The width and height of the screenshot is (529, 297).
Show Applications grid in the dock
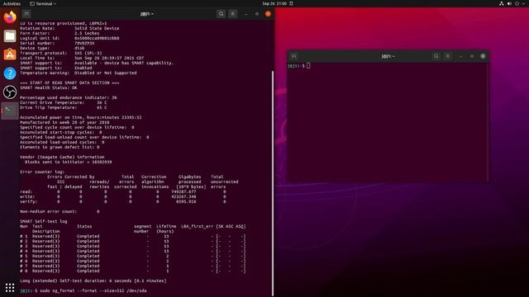coord(10,287)
